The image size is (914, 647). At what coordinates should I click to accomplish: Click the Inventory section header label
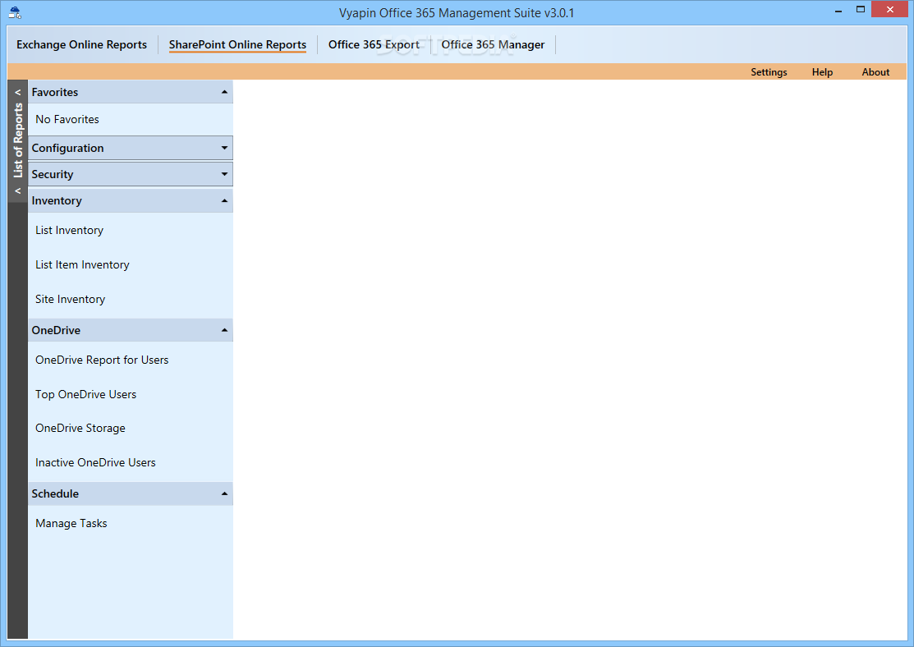coord(57,200)
